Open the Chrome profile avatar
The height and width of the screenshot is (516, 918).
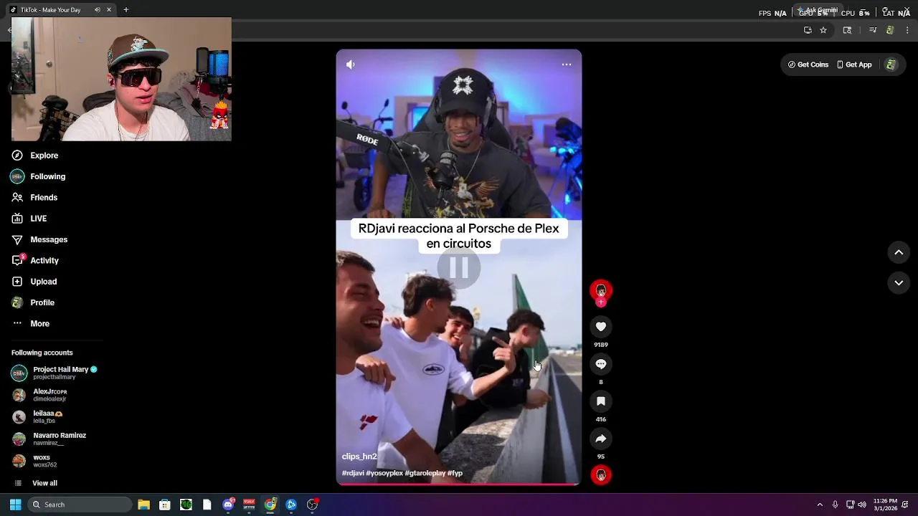pos(890,30)
